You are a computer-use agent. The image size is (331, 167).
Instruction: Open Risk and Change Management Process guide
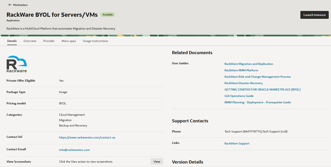click(258, 77)
